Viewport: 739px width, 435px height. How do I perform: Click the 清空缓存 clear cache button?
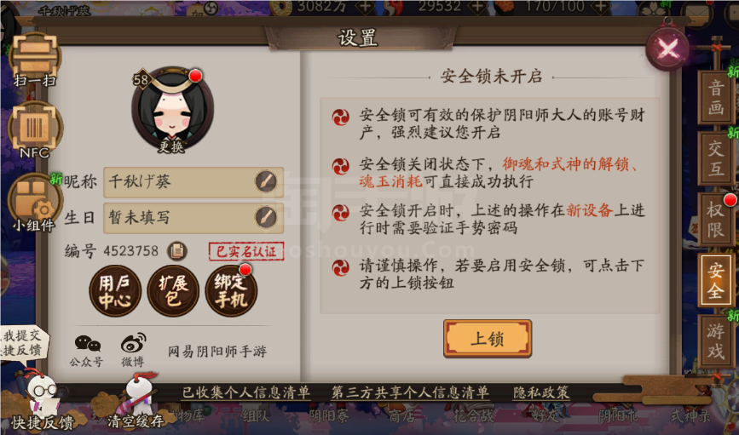point(135,400)
